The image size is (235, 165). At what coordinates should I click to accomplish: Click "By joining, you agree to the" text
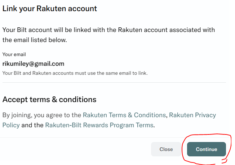[x=42, y=115]
